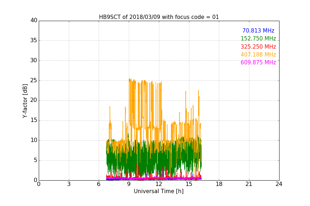Click the y-axis tick label 30
This screenshot has height=206, width=310.
34,60
